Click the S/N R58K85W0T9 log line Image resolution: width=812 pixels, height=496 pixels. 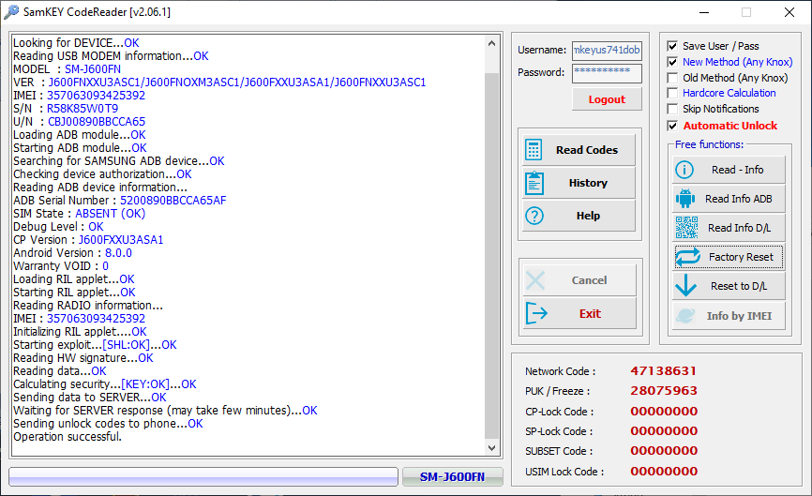coord(66,109)
